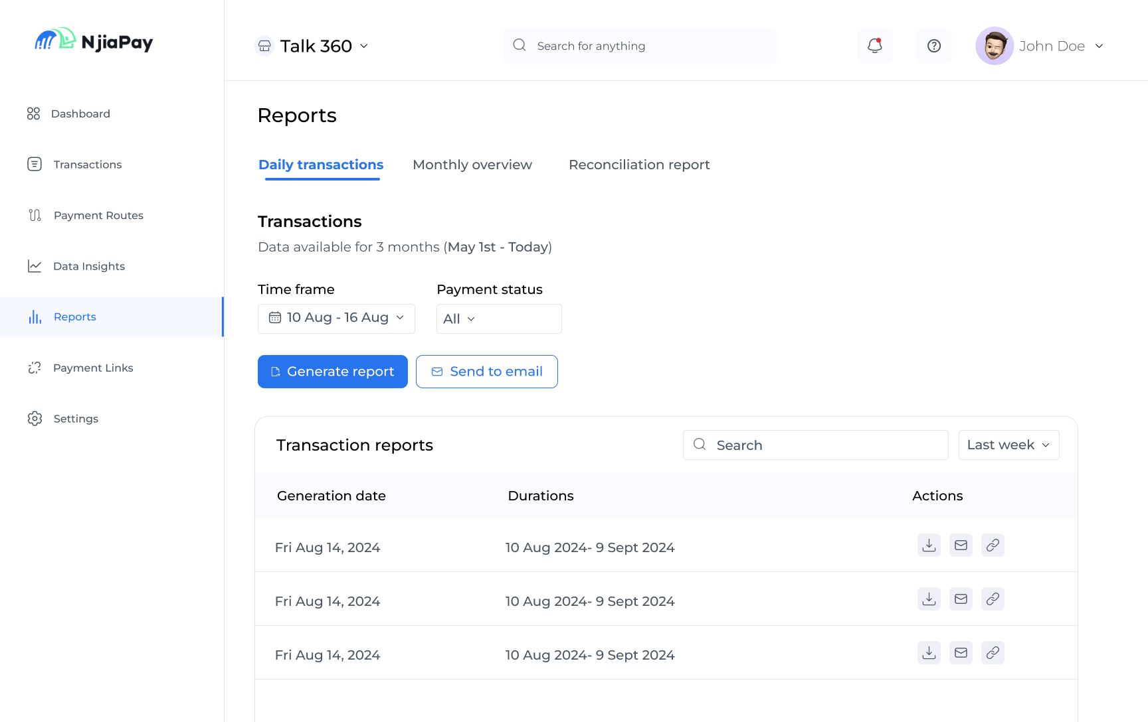Click the Reports page heading
1148x722 pixels.
click(297, 115)
